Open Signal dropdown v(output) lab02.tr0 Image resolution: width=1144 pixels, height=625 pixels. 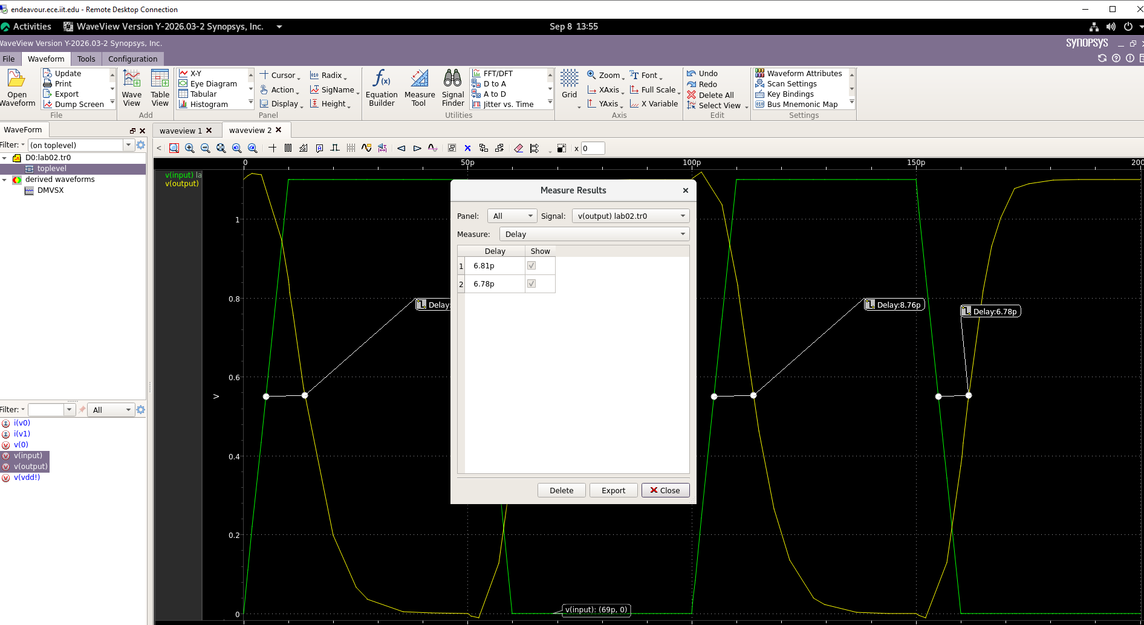click(x=631, y=216)
